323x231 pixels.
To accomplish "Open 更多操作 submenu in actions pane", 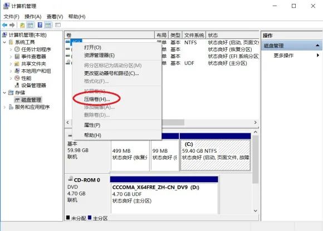I will 292,56.
